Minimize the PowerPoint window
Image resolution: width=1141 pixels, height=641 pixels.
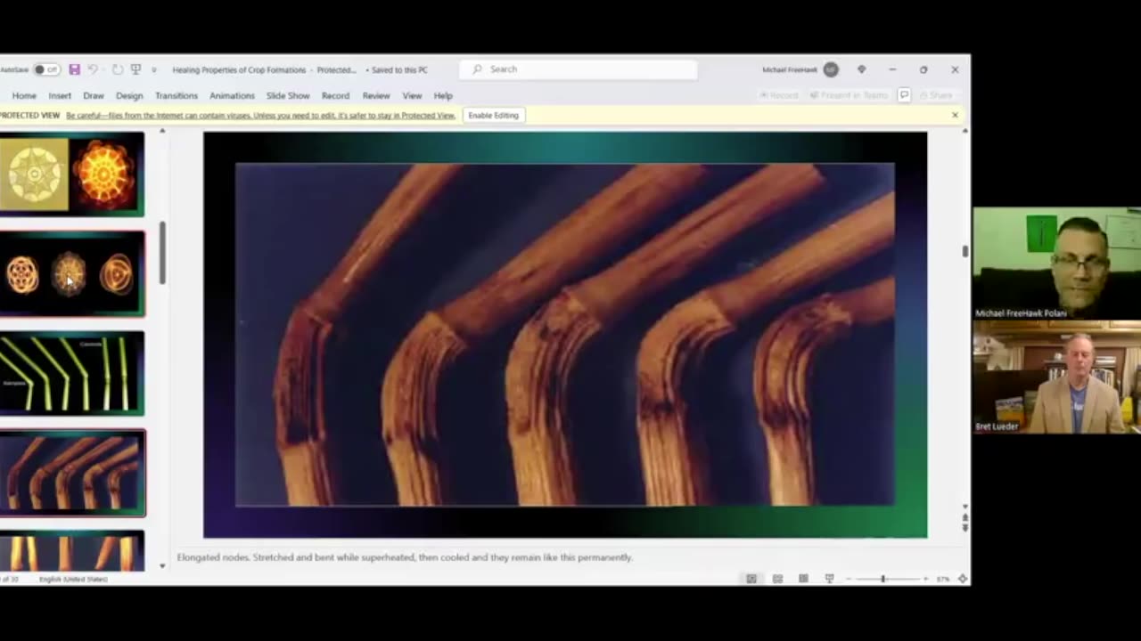(892, 69)
